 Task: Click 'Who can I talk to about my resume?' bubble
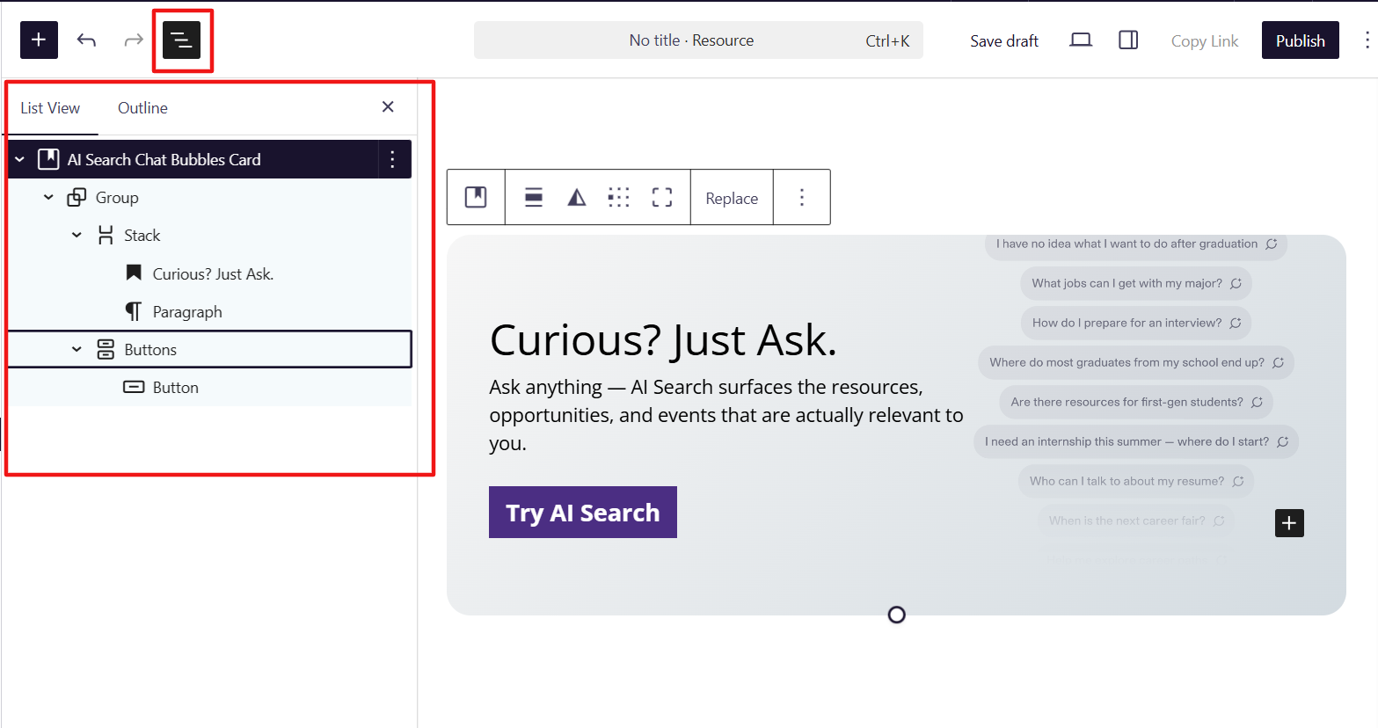(x=1136, y=481)
